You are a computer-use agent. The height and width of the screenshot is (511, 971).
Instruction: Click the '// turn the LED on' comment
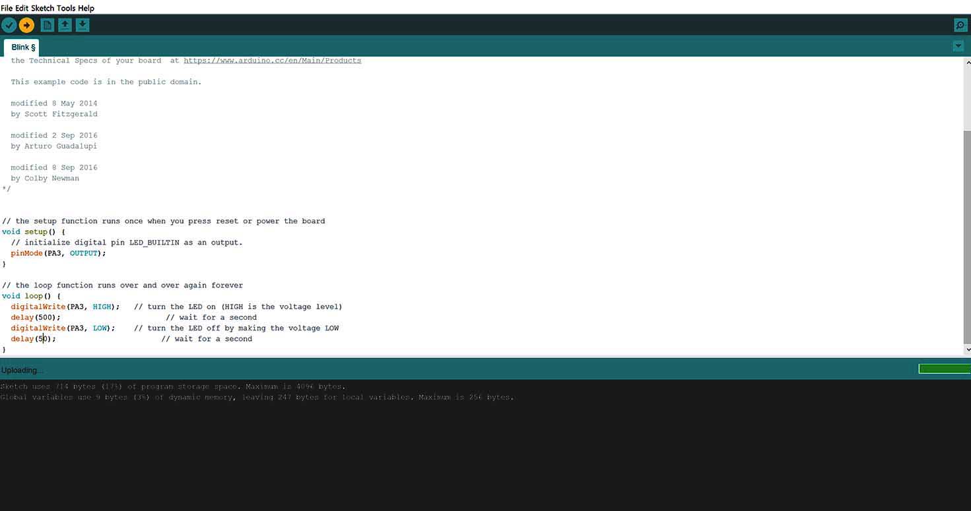click(x=238, y=307)
